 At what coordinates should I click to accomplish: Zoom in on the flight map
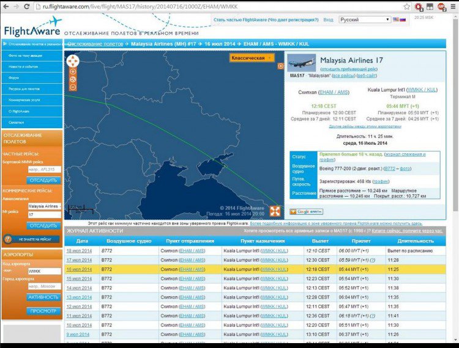point(73,72)
